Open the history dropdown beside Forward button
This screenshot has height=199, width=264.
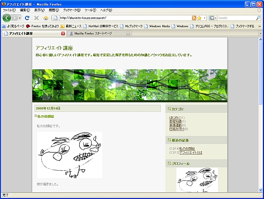(x=20, y=18)
